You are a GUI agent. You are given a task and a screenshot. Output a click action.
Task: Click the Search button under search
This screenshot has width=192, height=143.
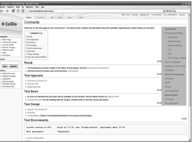tap(13, 66)
